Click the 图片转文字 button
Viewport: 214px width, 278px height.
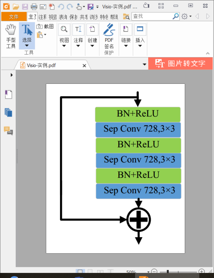180,63
